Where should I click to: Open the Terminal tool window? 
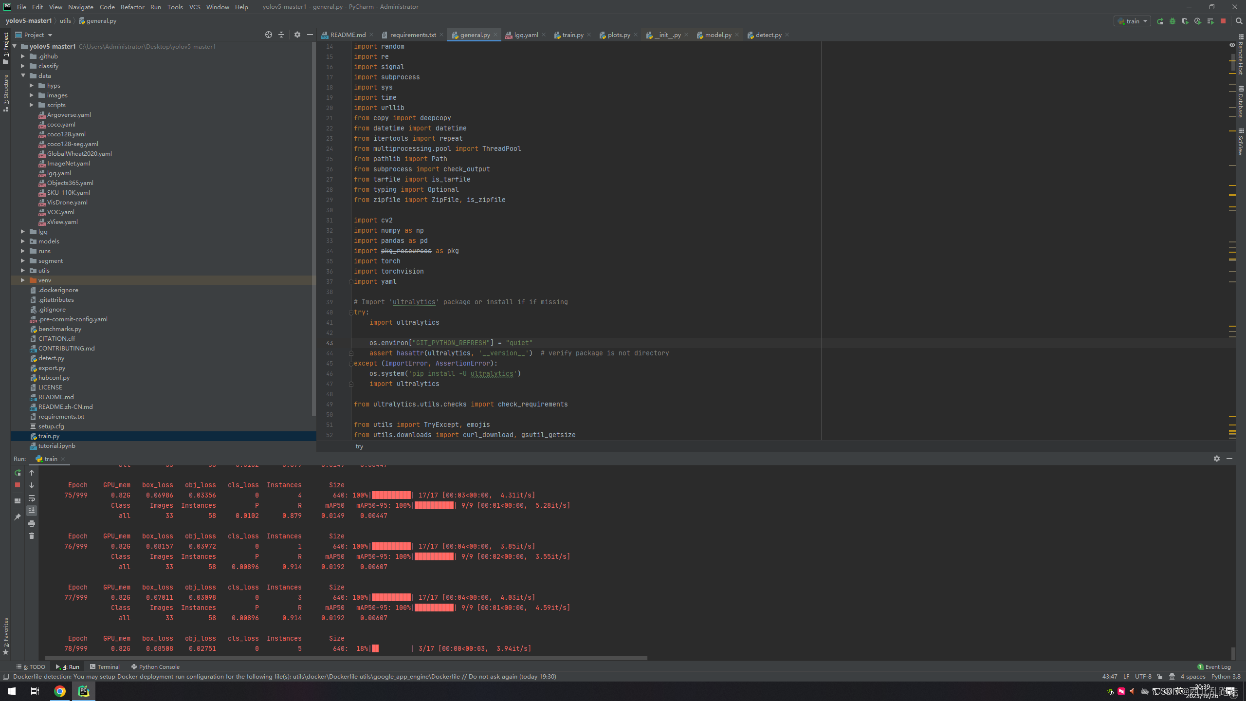[105, 667]
